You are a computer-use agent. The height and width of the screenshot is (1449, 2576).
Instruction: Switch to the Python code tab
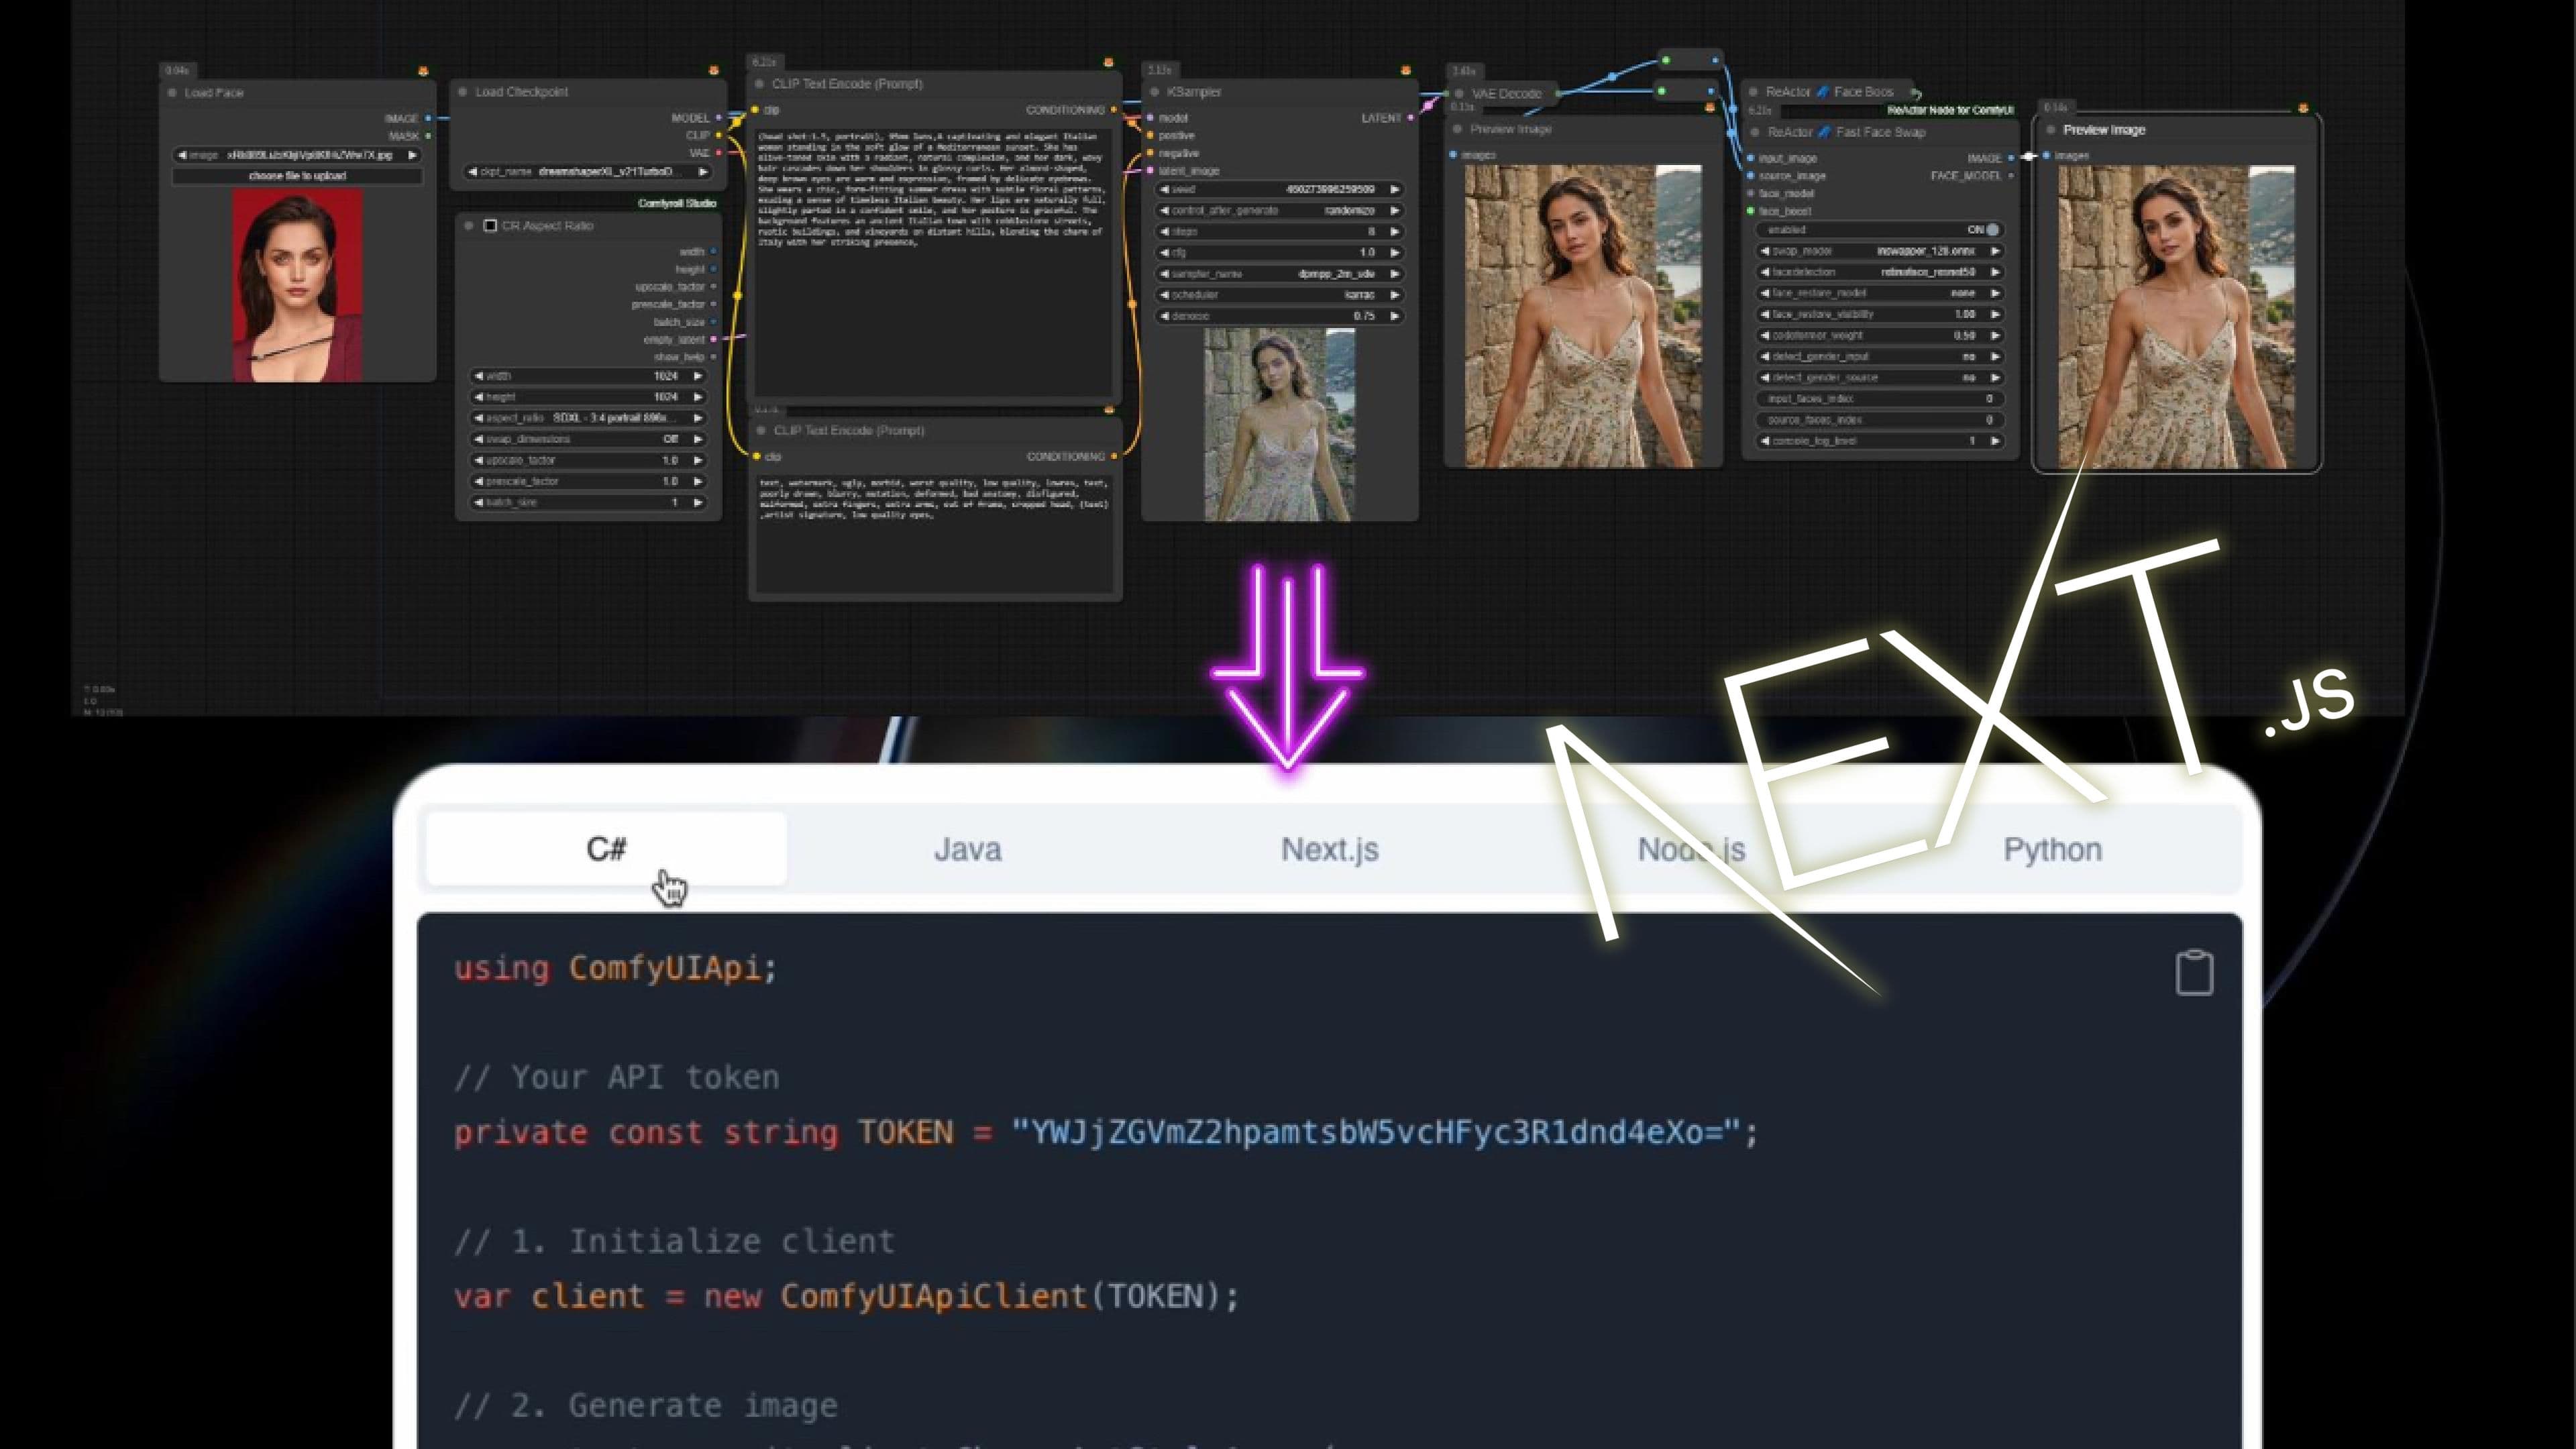coord(2052,849)
